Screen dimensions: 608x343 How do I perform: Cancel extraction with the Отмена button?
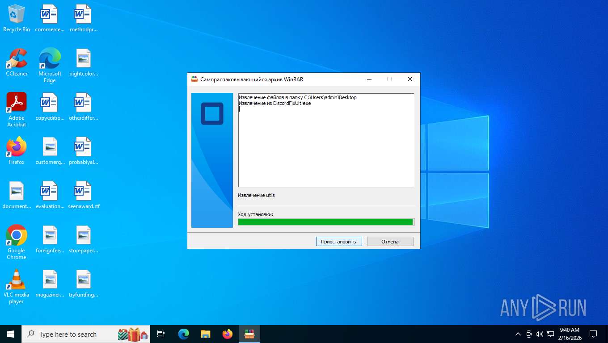390,242
